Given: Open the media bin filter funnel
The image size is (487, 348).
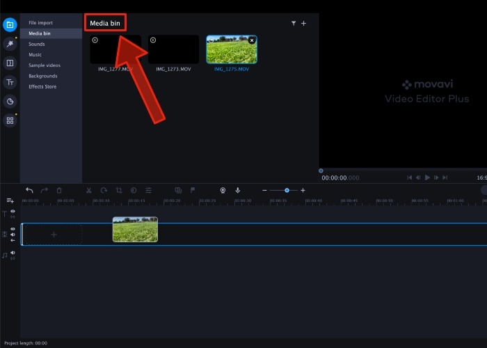Looking at the screenshot, I should 294,24.
